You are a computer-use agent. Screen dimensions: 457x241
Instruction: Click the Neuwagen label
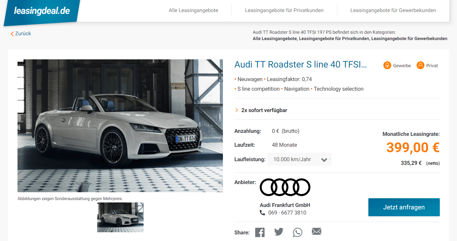(250, 79)
